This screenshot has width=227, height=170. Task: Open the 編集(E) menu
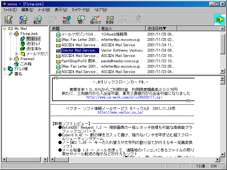[27, 10]
